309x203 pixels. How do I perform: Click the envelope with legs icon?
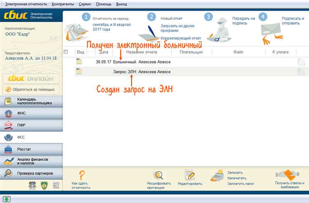coord(272,34)
